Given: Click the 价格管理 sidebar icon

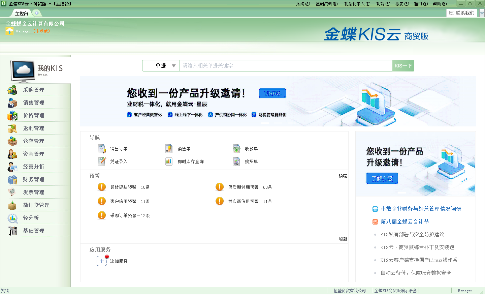Looking at the screenshot, I should pos(12,115).
